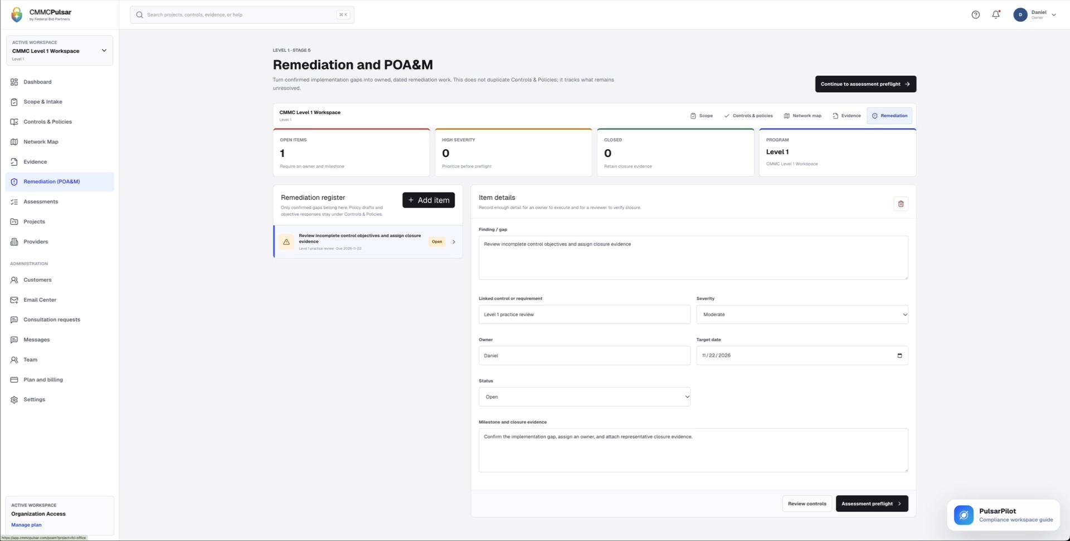
Task: Click the CMMCPulsar shield logo
Action: pos(17,15)
